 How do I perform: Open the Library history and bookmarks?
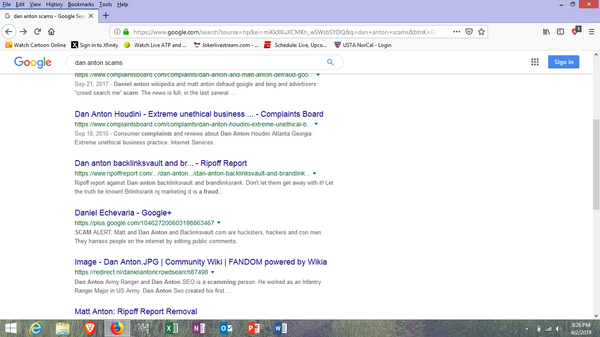(546, 32)
